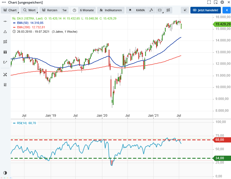Toggle the dark mode circle at bottom left
Screen dimensions: 231x179
[4, 173]
